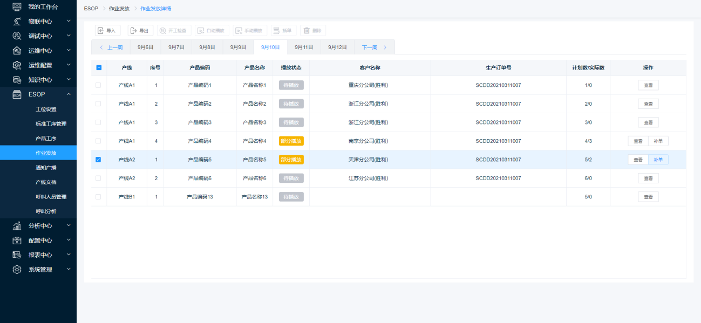Click the 知识中心 sidebar icon
The height and width of the screenshot is (323, 701).
[x=17, y=80]
